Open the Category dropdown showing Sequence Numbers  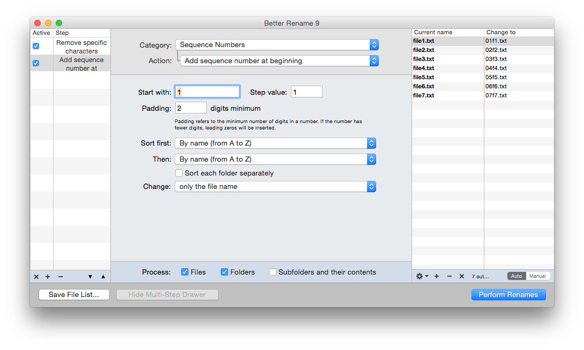click(276, 45)
